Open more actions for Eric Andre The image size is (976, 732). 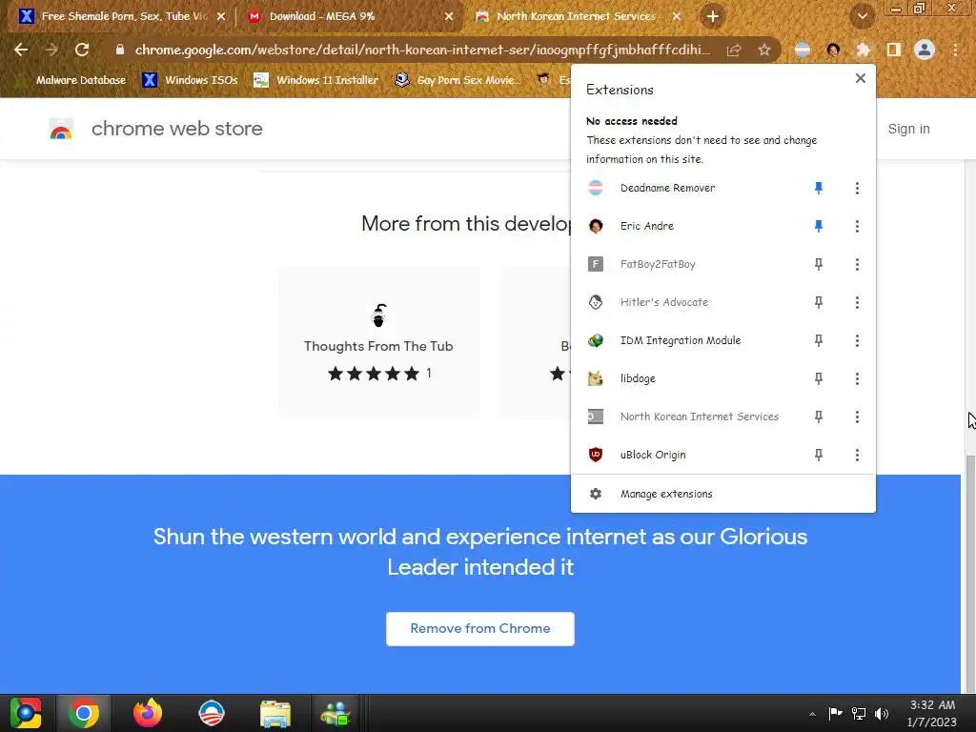coord(857,226)
